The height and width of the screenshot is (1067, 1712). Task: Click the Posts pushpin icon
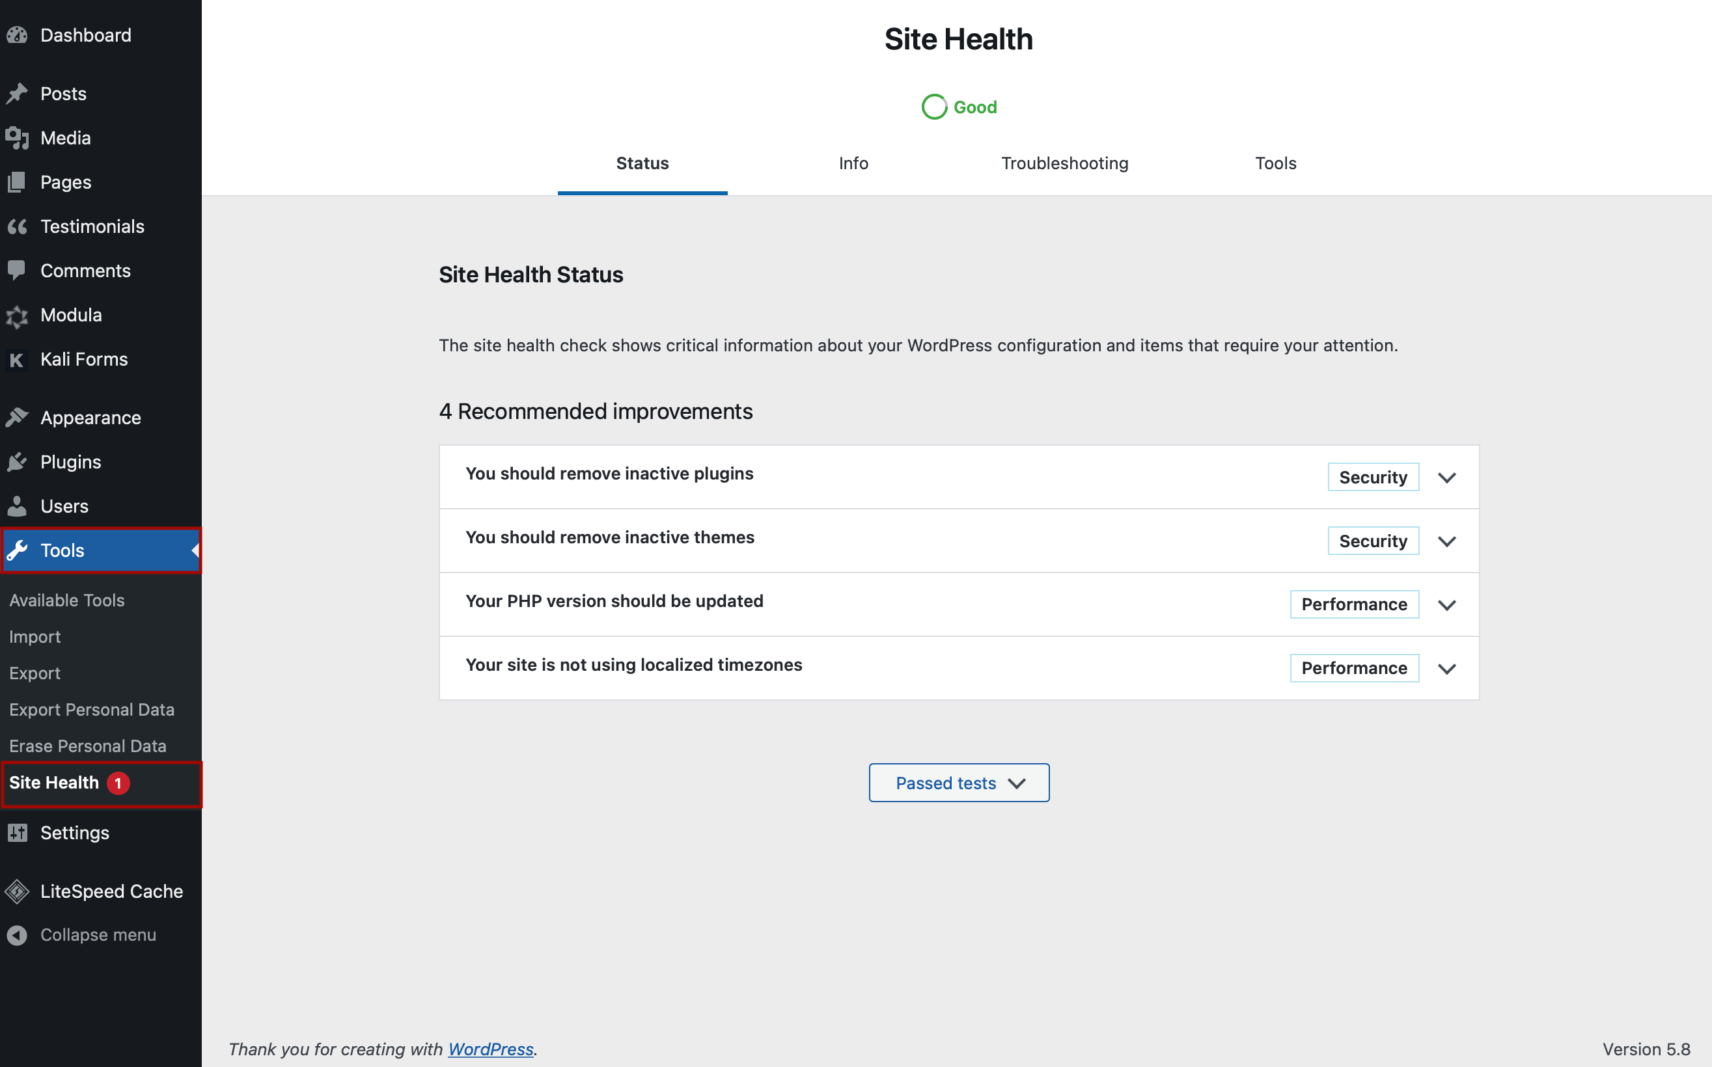click(x=17, y=94)
